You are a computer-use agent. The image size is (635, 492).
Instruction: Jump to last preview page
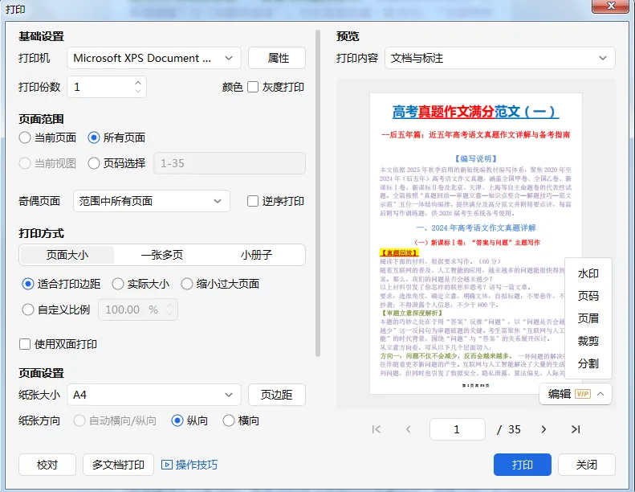(576, 429)
